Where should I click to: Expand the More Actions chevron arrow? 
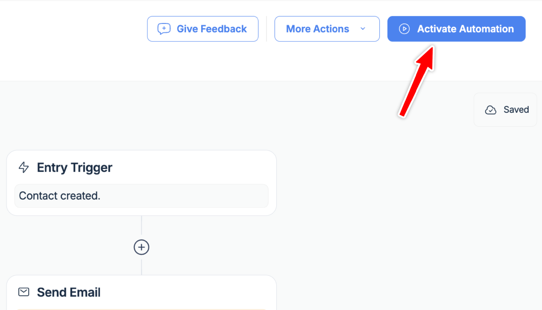point(363,29)
